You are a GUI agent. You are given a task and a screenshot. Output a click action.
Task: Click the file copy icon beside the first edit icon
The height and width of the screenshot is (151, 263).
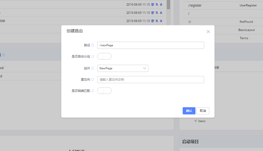pyautogui.click(x=157, y=4)
